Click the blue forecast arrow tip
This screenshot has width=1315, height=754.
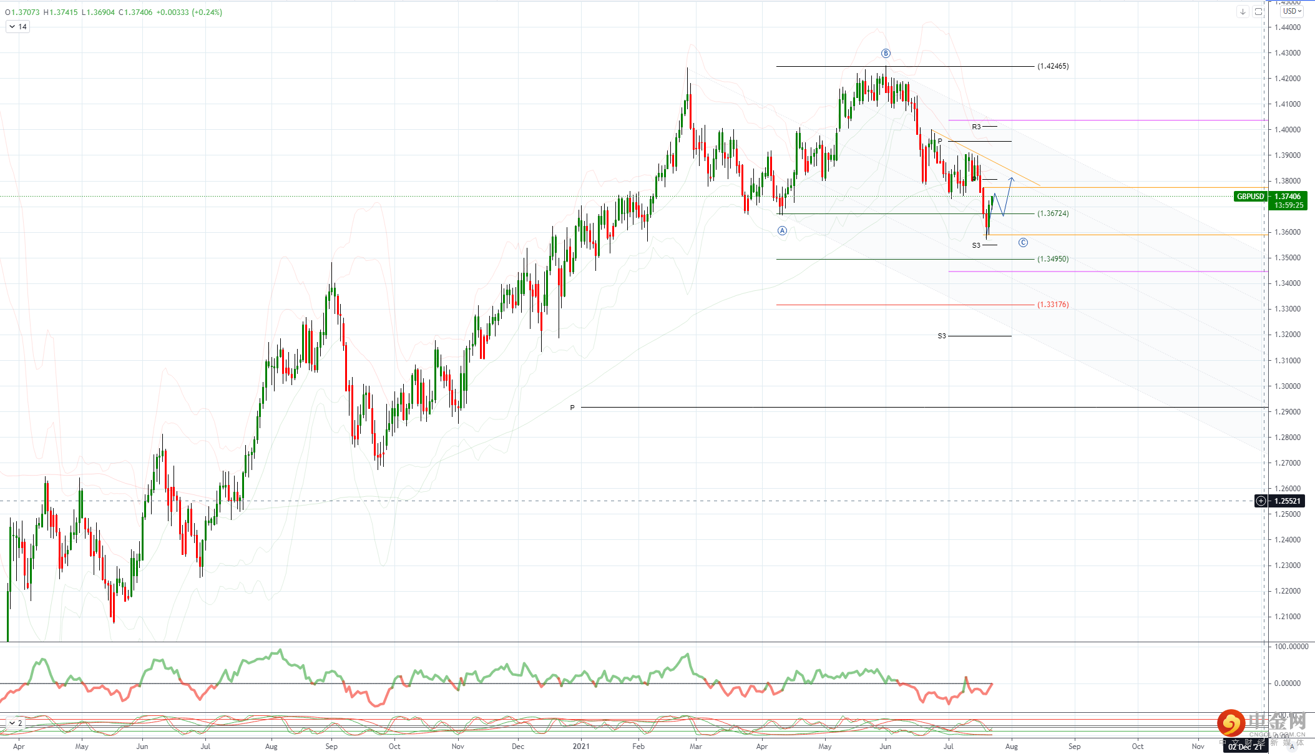tap(1012, 179)
